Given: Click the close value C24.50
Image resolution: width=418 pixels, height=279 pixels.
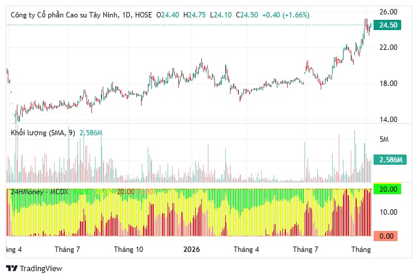Looking at the screenshot, I should 247,15.
